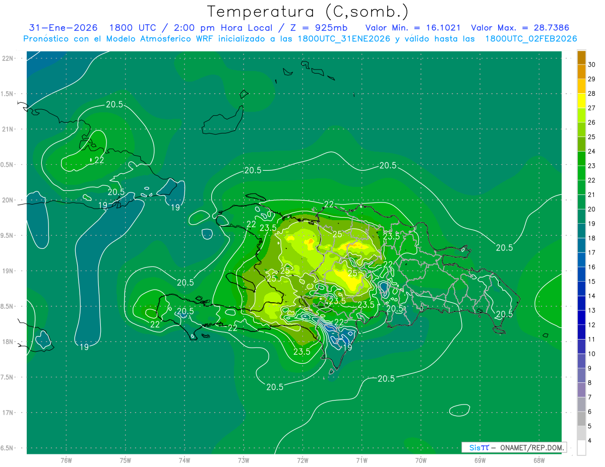Click the "22" contour label over eastern Cuba
Image resolution: width=605 pixels, height=467 pixels.
coord(99,160)
